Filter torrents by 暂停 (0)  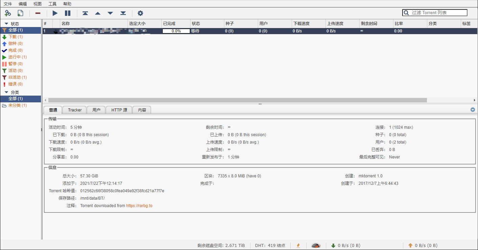21,64
